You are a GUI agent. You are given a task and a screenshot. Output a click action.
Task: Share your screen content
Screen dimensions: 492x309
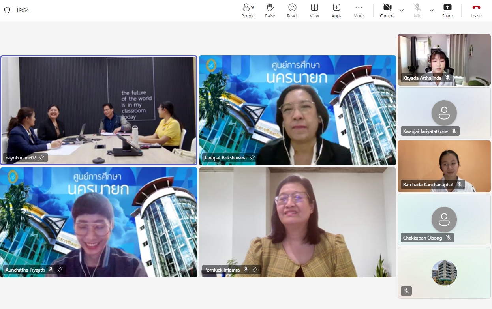point(447,11)
